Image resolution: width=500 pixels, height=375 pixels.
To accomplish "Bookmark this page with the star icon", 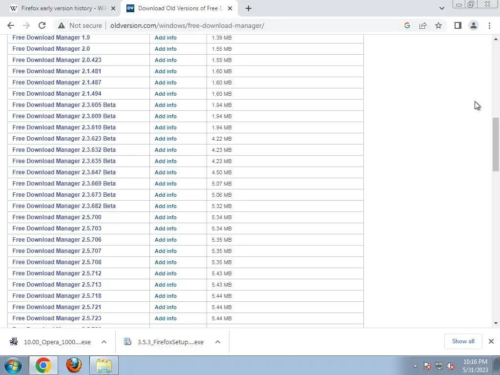I will (438, 25).
